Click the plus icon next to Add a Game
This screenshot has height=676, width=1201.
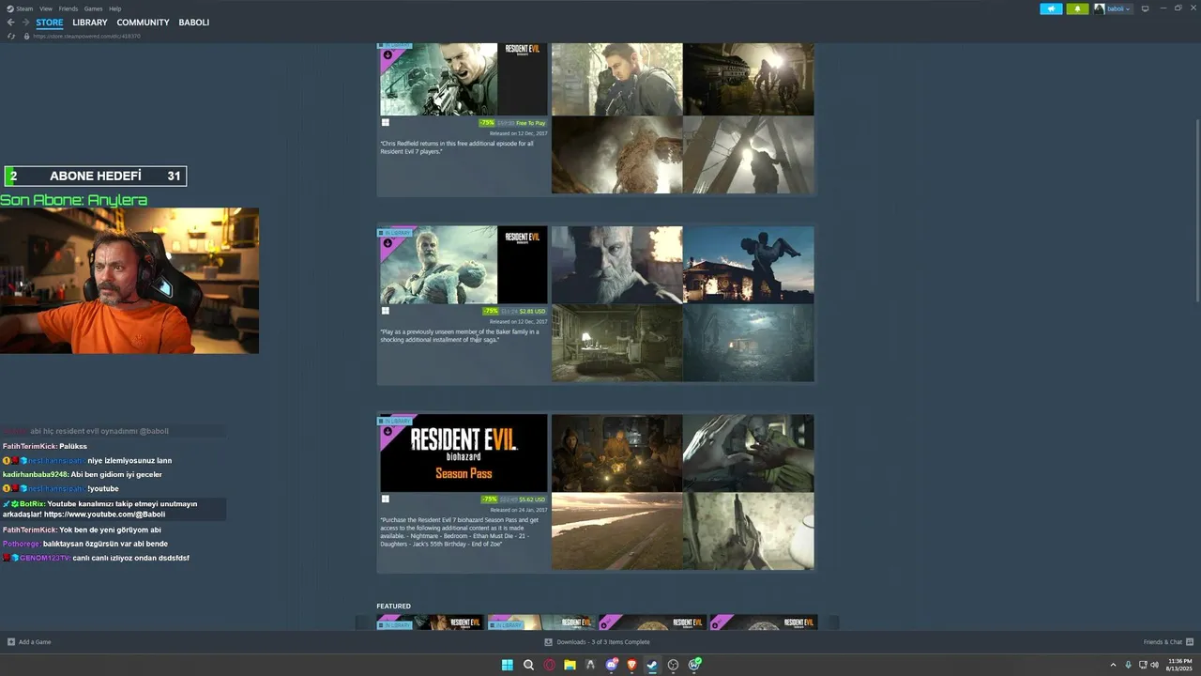(11, 642)
